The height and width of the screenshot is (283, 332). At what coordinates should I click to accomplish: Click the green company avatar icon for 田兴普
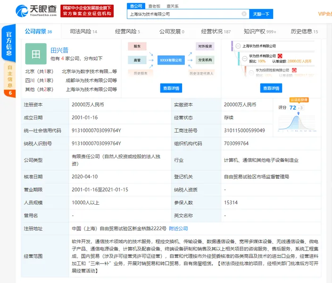click(x=36, y=54)
